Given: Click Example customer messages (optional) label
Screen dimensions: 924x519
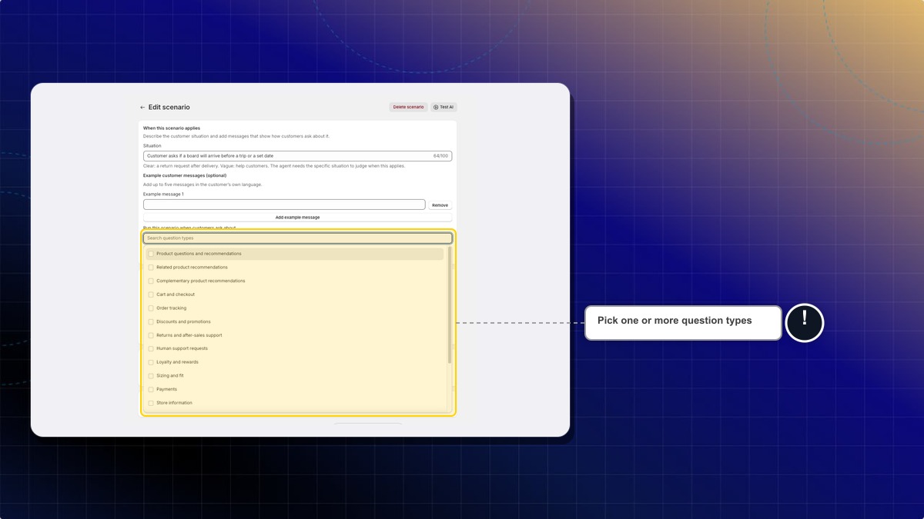Looking at the screenshot, I should pyautogui.click(x=185, y=175).
